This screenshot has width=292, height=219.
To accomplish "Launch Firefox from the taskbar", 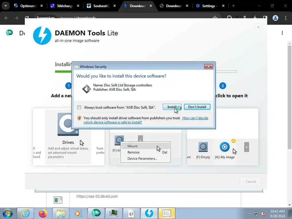I will [43, 213].
